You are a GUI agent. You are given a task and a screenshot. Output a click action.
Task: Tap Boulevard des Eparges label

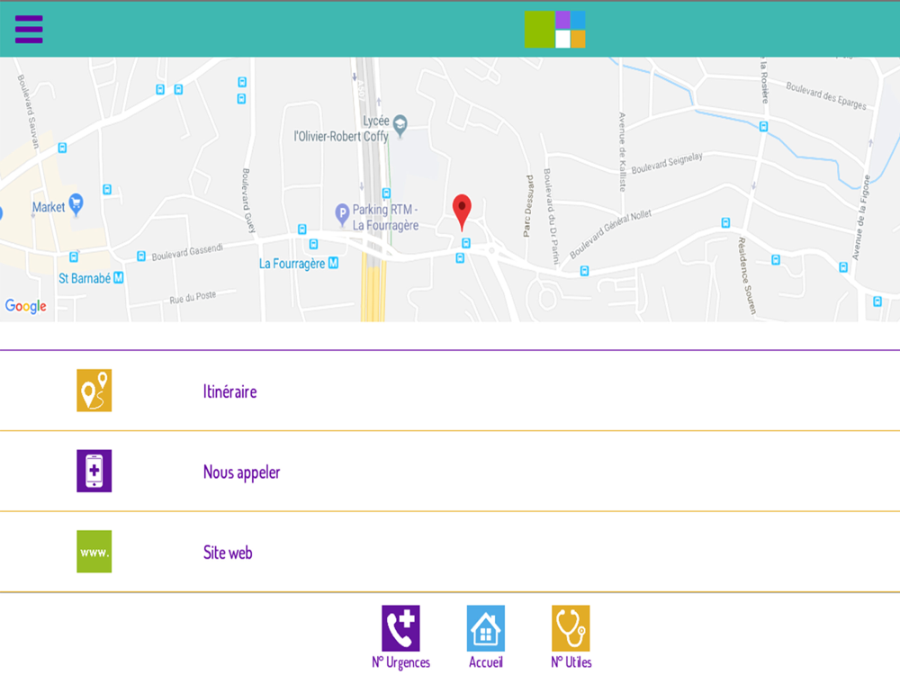(x=826, y=95)
